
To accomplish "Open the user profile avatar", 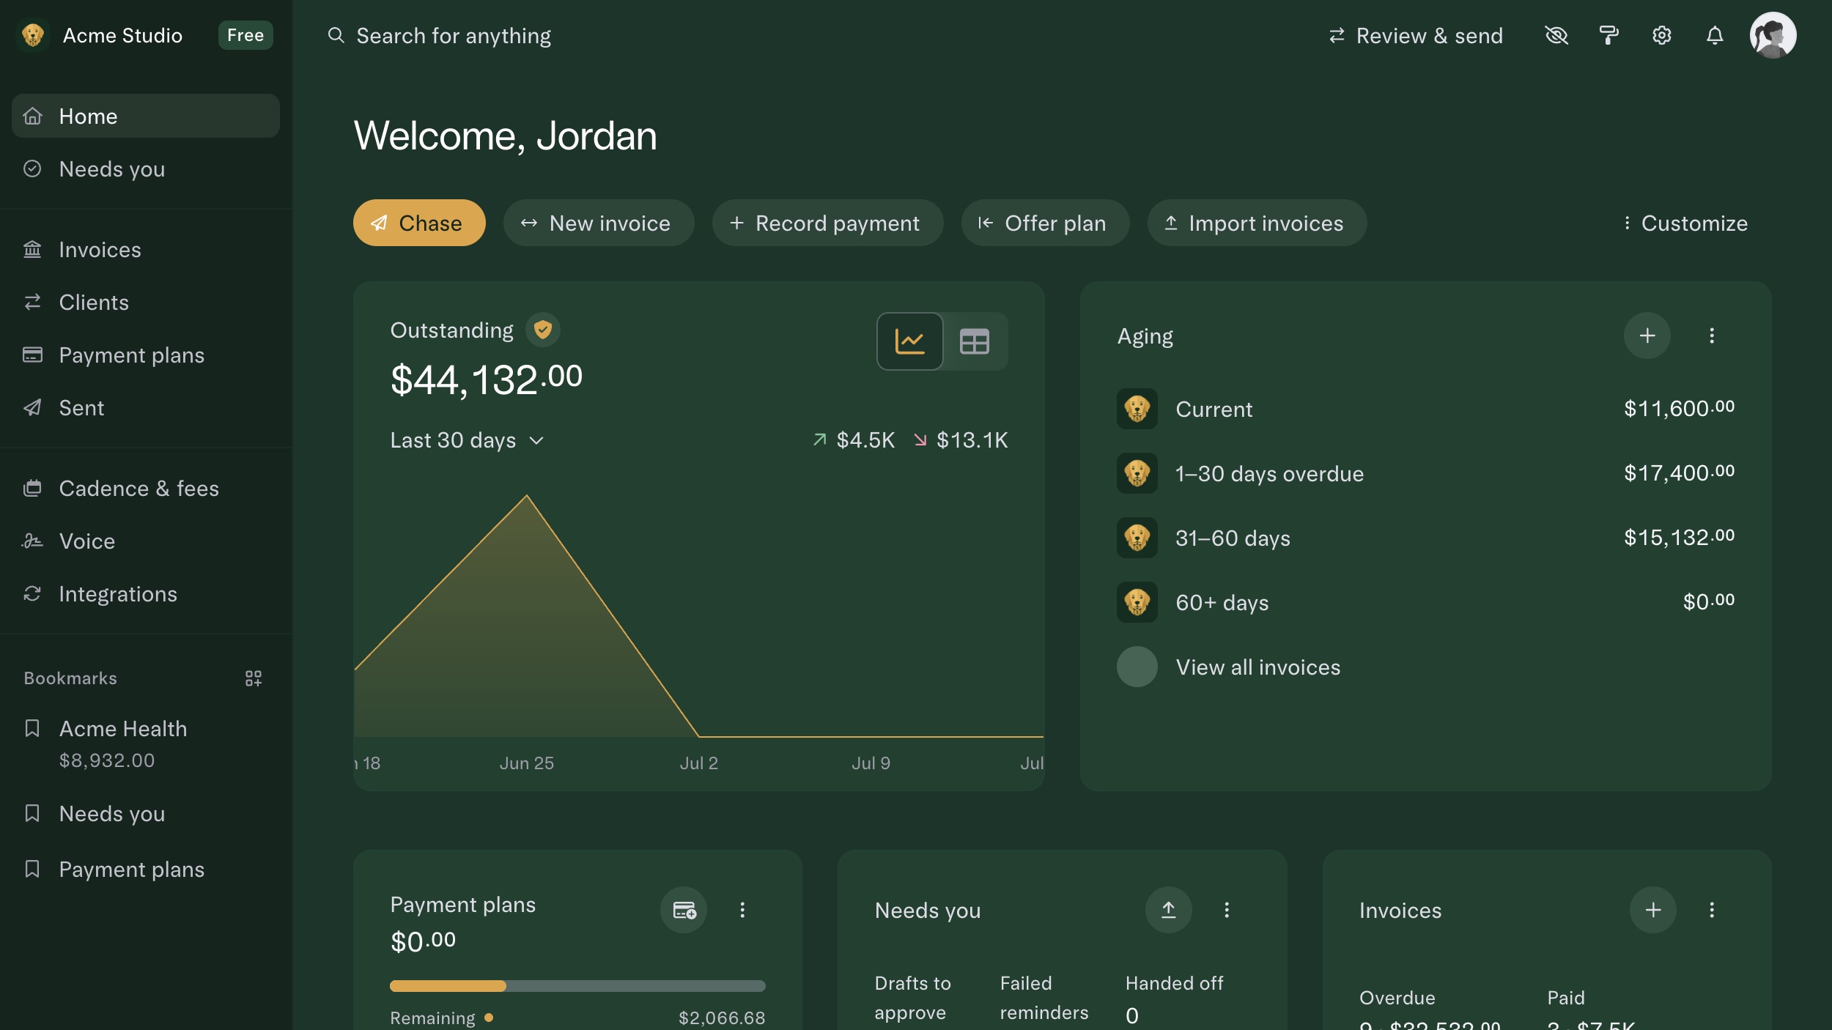I will tap(1773, 35).
